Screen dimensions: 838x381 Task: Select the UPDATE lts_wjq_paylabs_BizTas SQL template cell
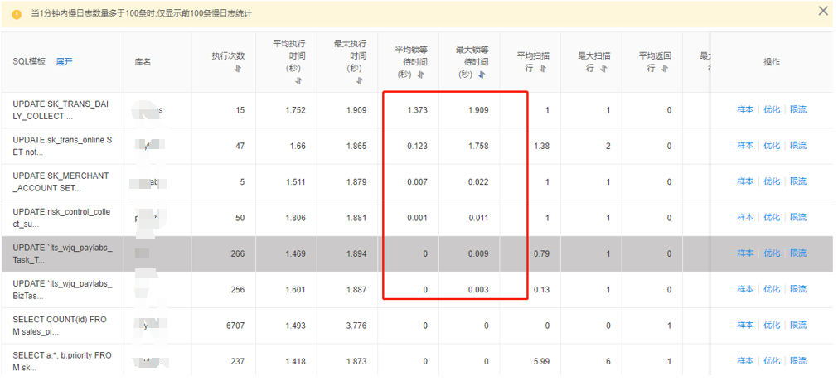tap(62, 289)
